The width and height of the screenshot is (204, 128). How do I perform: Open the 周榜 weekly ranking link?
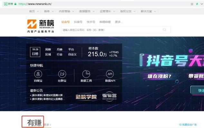click(48, 49)
